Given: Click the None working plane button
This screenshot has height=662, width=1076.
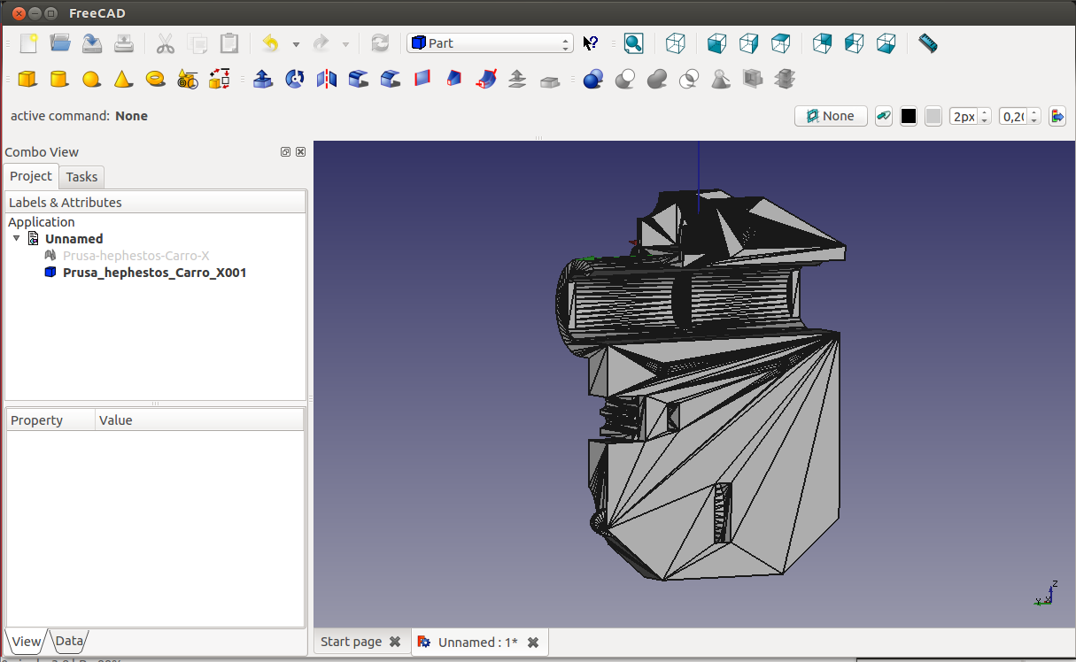Looking at the screenshot, I should [831, 116].
